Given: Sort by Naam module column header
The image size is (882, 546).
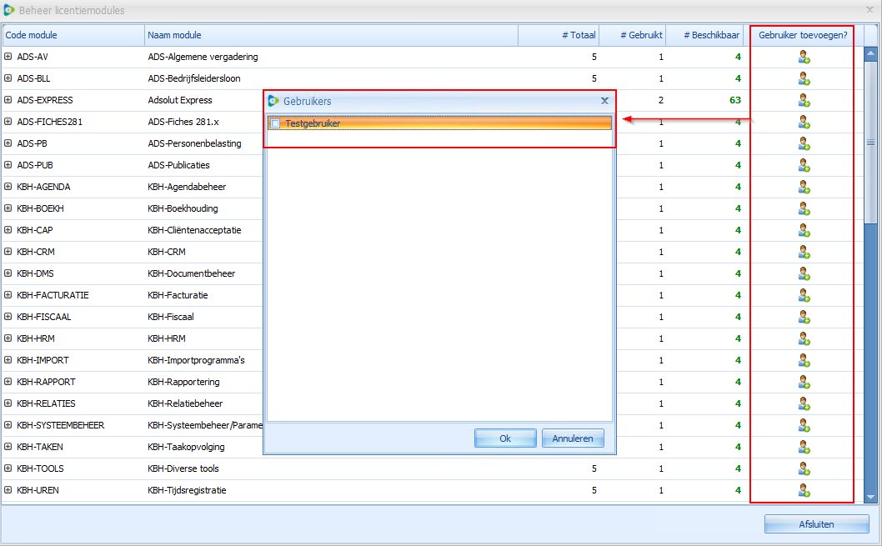Looking at the screenshot, I should tap(331, 35).
